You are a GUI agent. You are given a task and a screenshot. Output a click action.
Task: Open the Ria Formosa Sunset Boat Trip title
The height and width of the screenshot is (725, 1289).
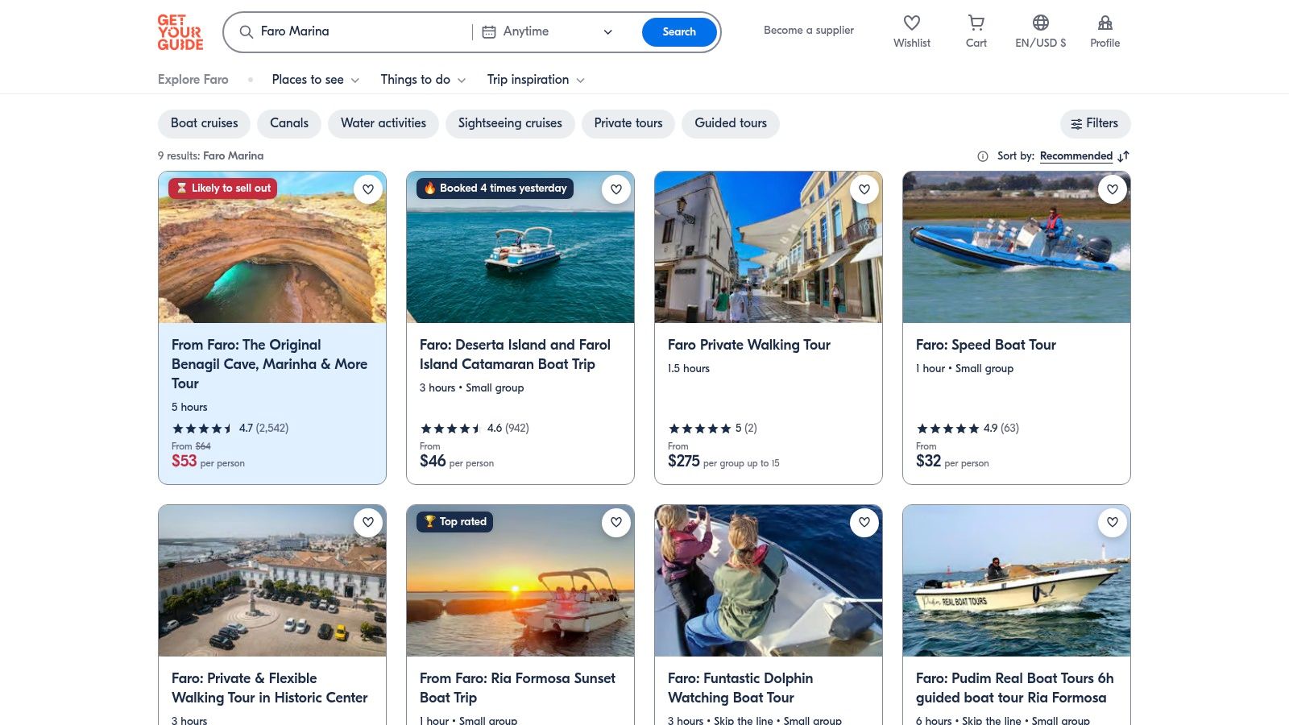pos(517,688)
